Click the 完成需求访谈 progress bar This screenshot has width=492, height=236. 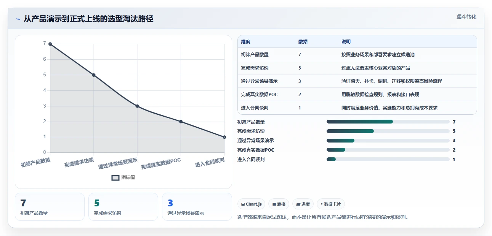pos(388,131)
